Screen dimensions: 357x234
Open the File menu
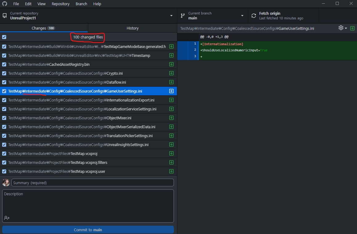(x=16, y=4)
